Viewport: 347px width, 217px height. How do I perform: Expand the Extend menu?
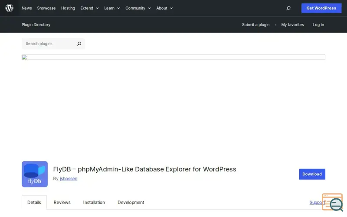(x=89, y=8)
